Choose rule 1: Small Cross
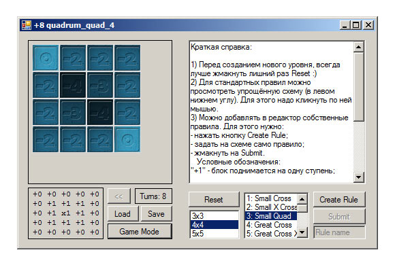Image resolution: width=395 pixels, height=265 pixels. click(271, 198)
